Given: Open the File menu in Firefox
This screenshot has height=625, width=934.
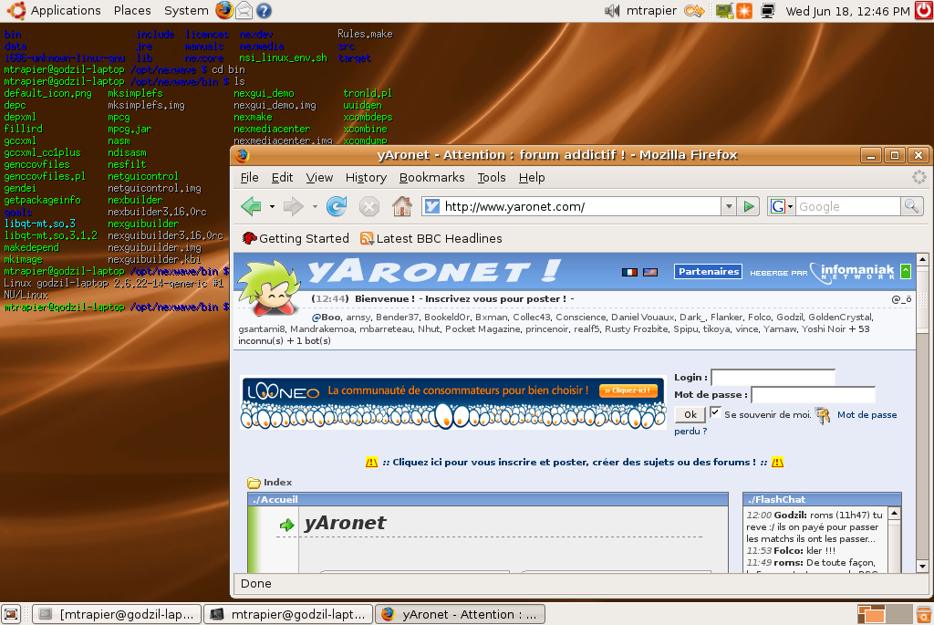Looking at the screenshot, I should pyautogui.click(x=250, y=178).
